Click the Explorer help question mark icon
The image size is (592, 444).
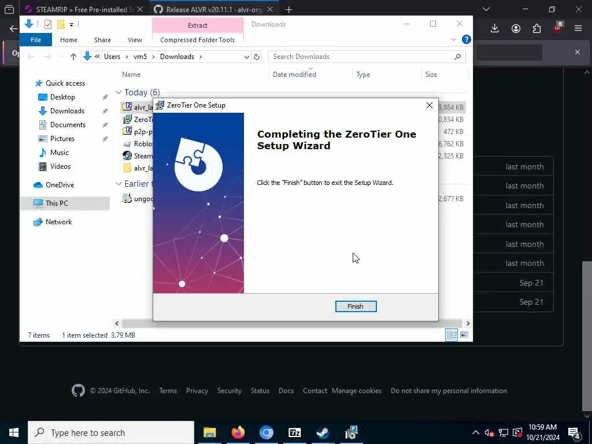pos(467,39)
